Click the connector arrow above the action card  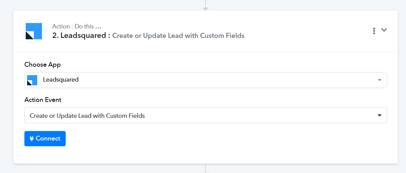(x=206, y=8)
